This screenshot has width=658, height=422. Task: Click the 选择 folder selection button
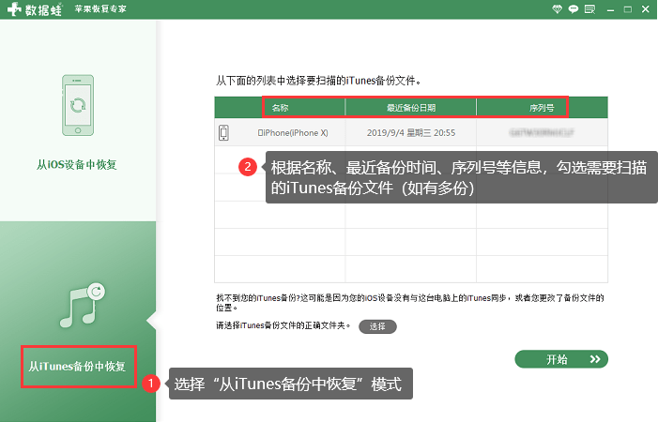(x=377, y=326)
